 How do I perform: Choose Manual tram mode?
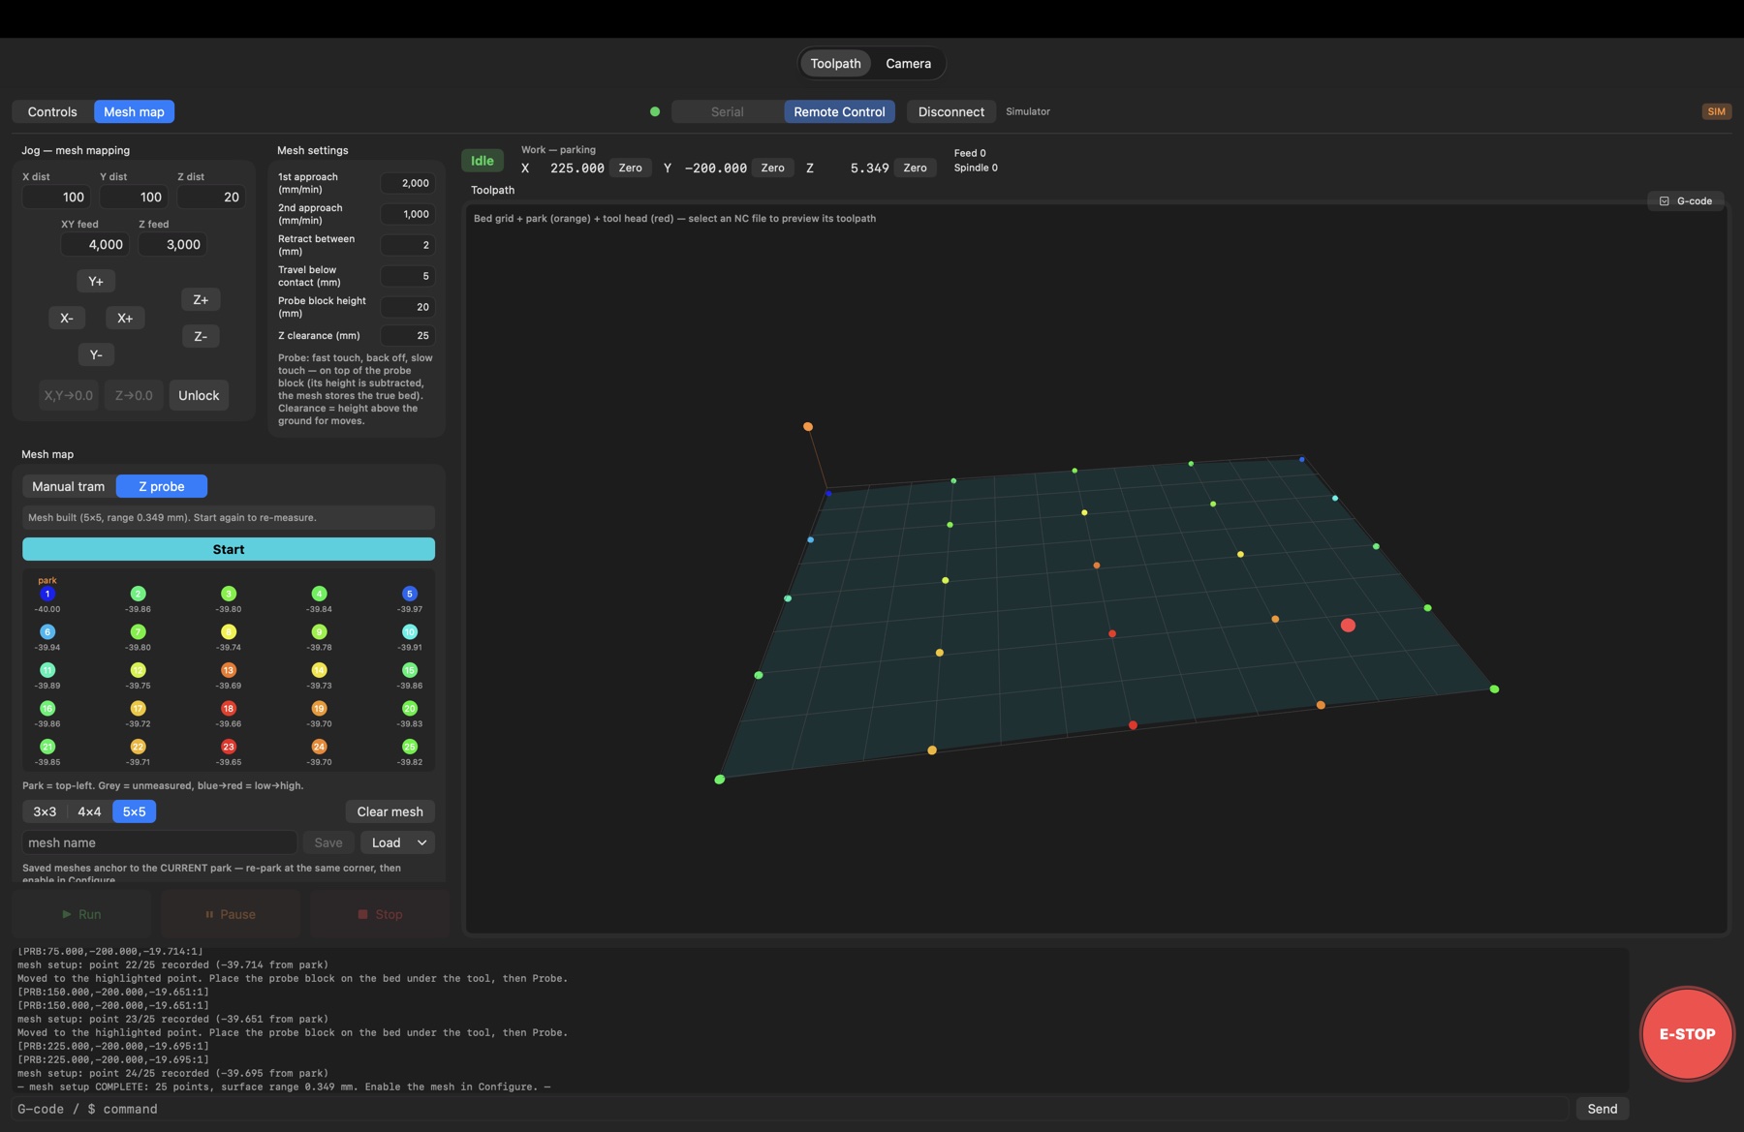(x=68, y=486)
